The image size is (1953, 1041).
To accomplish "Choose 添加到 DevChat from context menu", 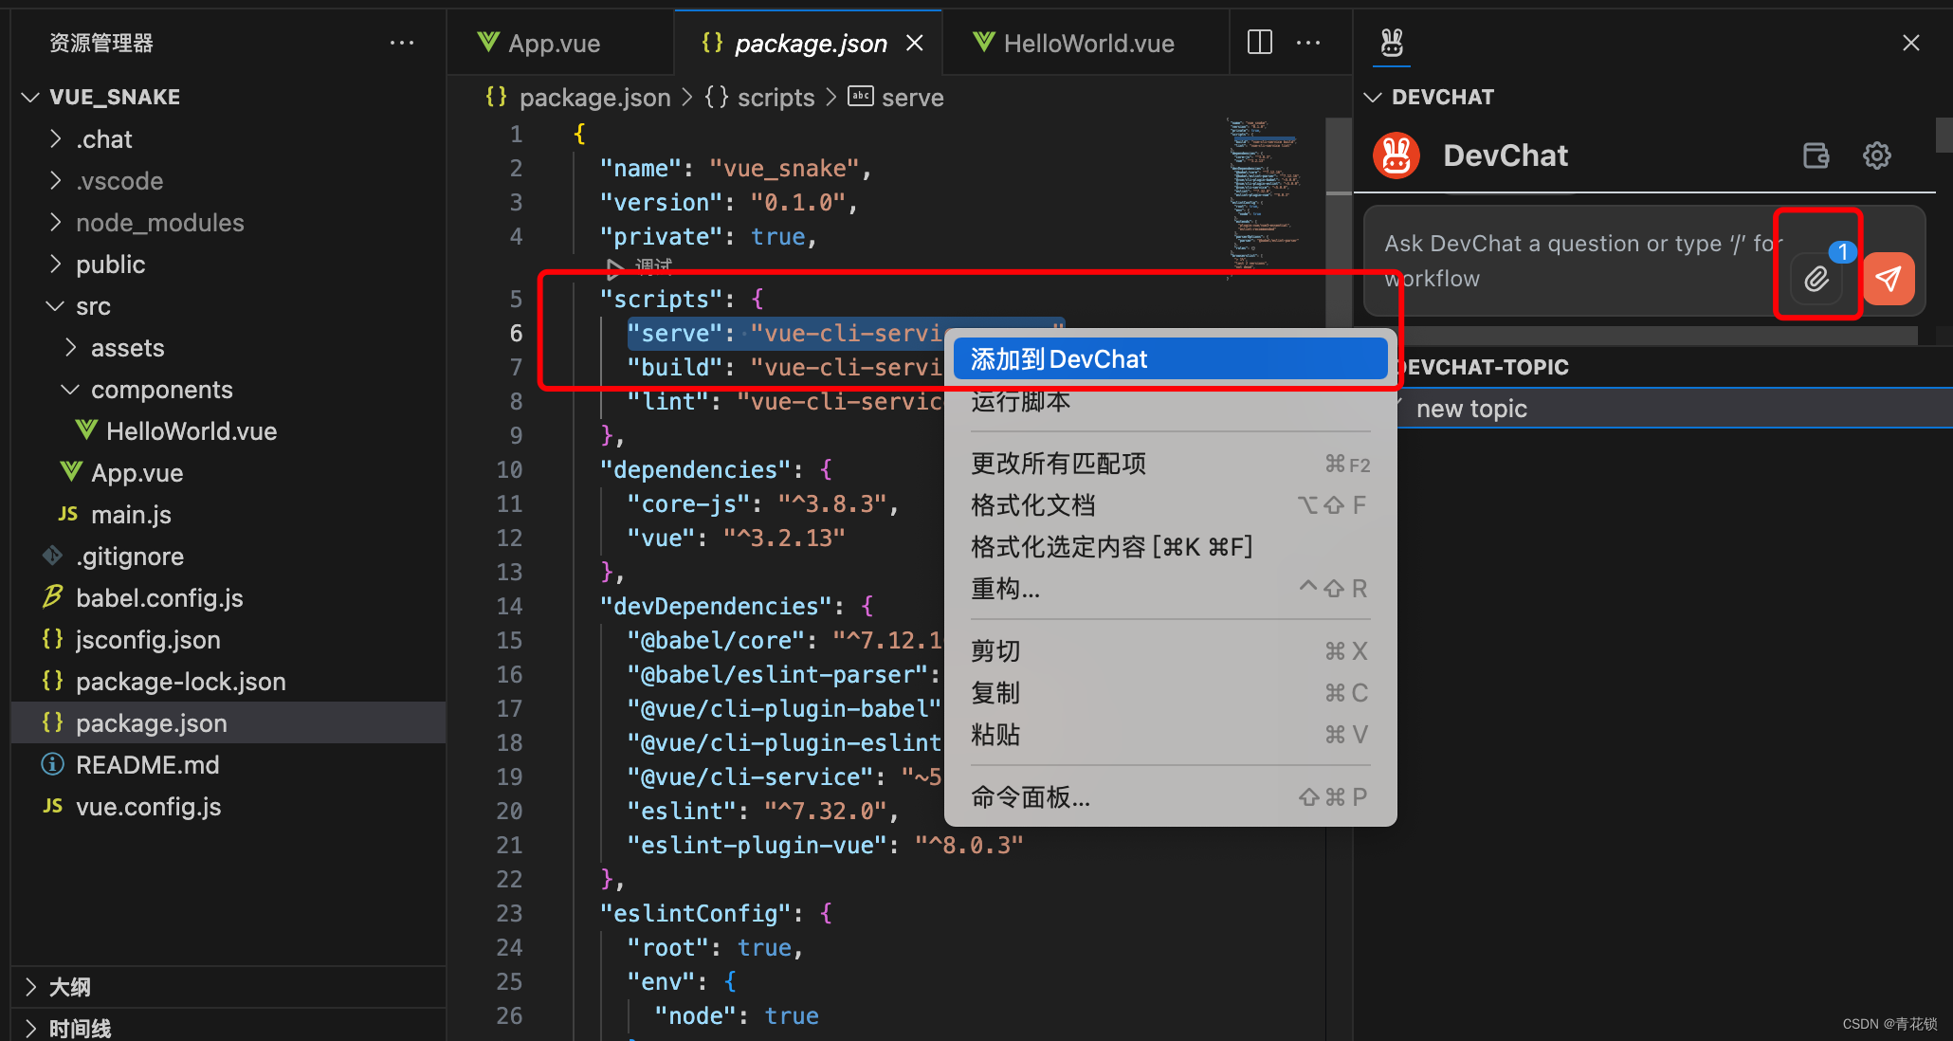I will 1170,359.
